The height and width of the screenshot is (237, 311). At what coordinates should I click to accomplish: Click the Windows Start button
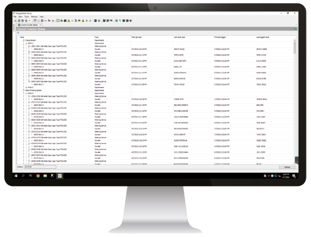[16, 175]
